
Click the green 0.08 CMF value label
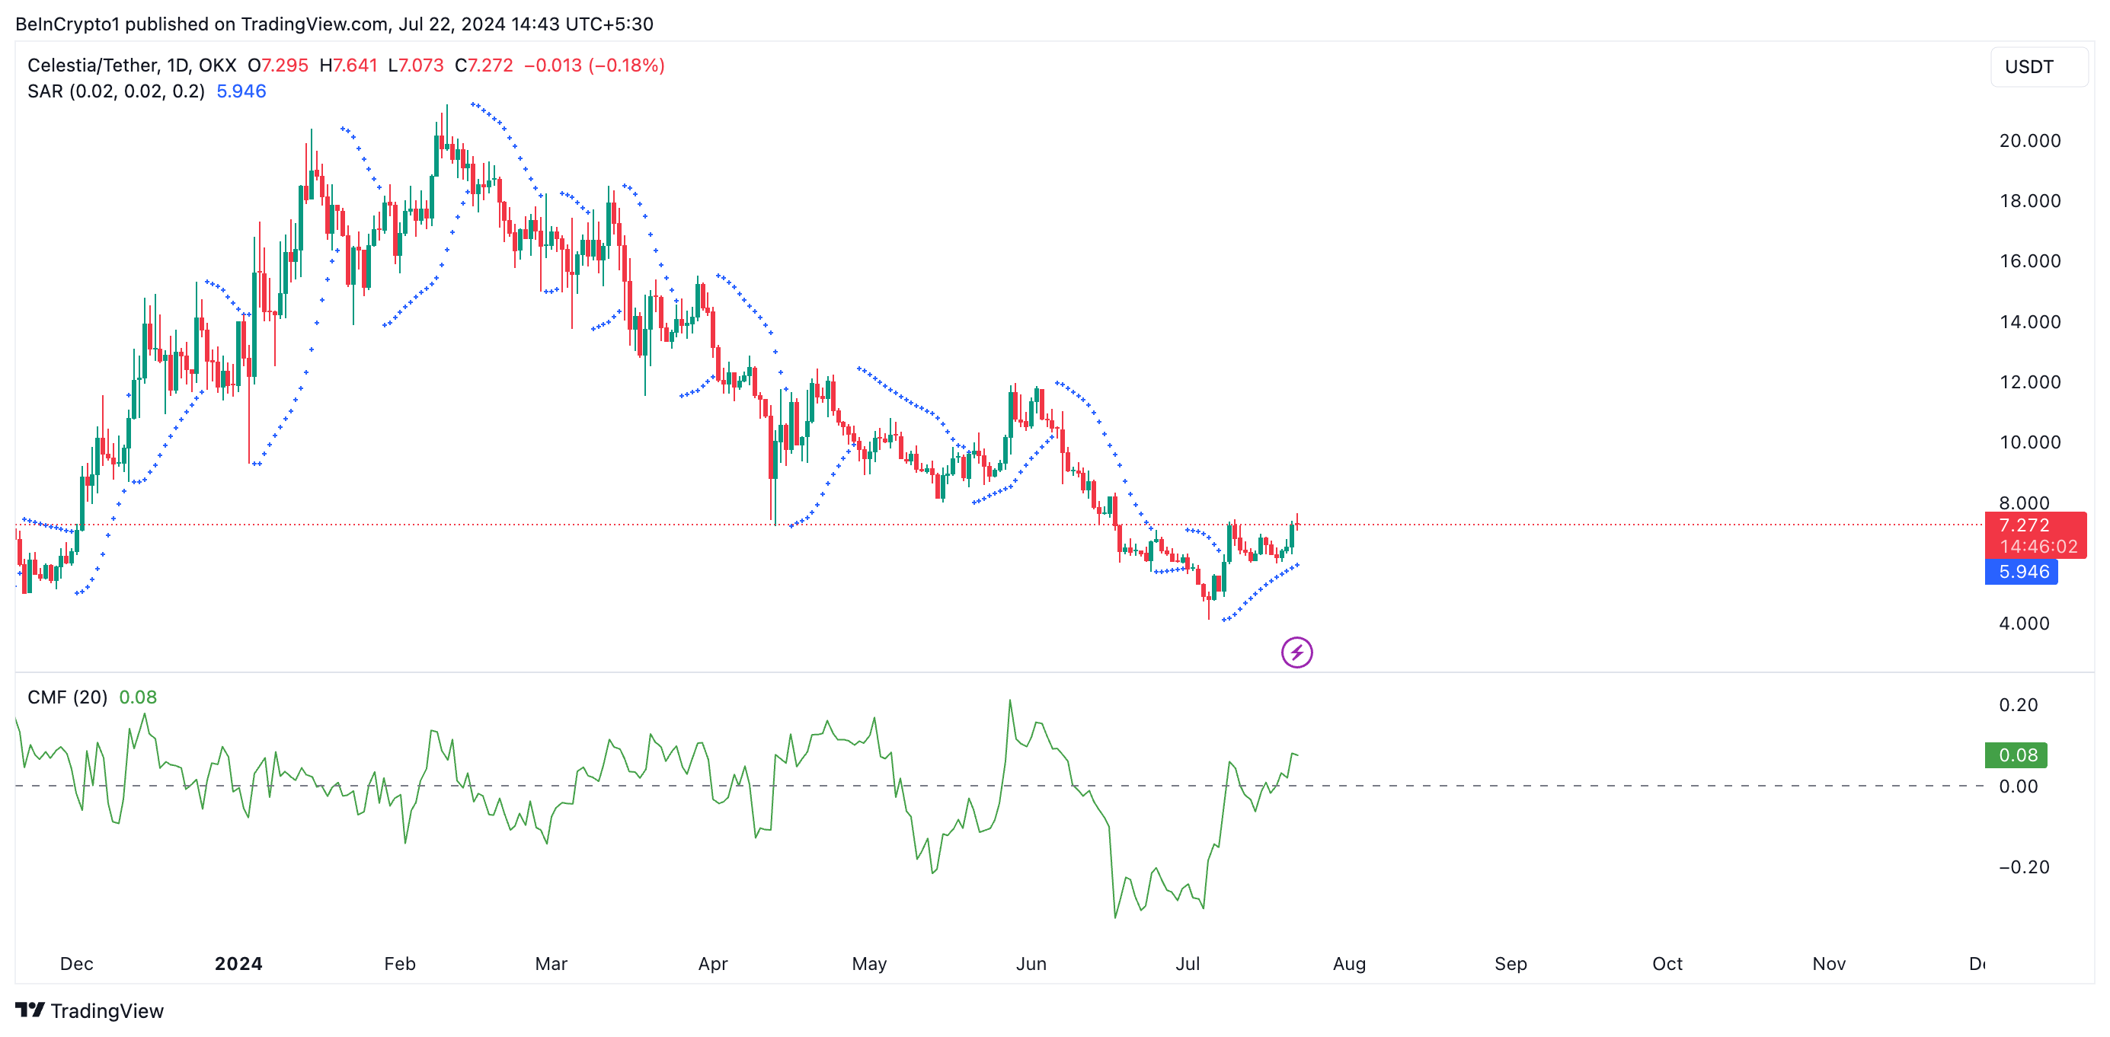tap(2015, 755)
